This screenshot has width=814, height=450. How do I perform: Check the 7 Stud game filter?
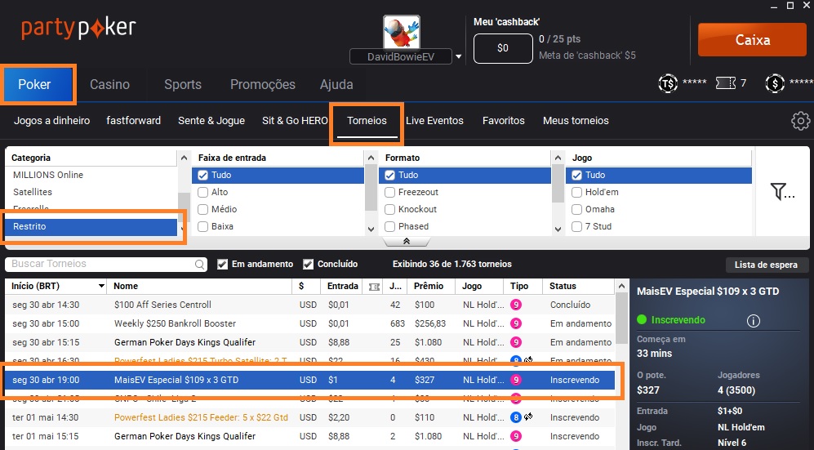(x=576, y=227)
